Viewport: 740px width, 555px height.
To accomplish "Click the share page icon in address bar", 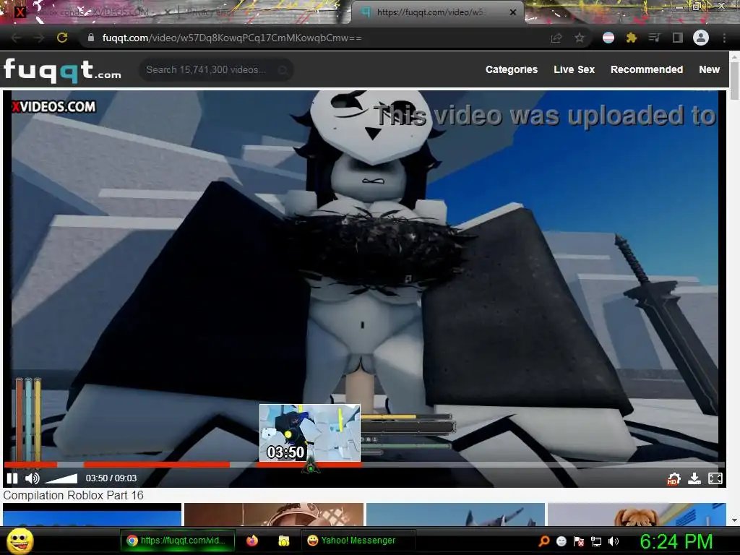I will click(x=556, y=38).
